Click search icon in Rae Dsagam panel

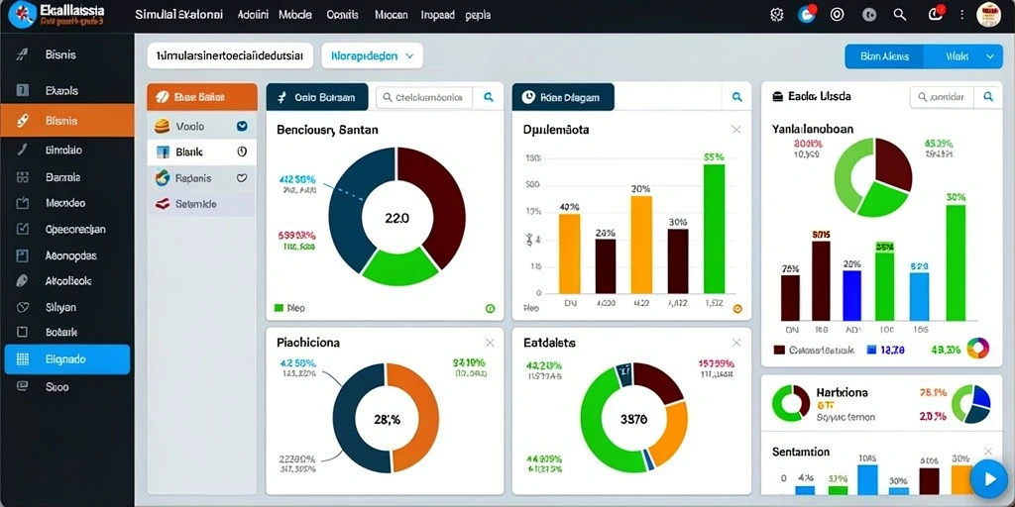[736, 97]
